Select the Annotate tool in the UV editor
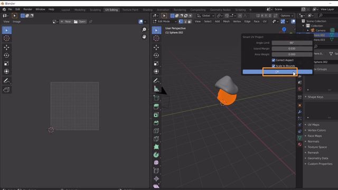This screenshot has height=190, width=338. click(x=7, y=81)
